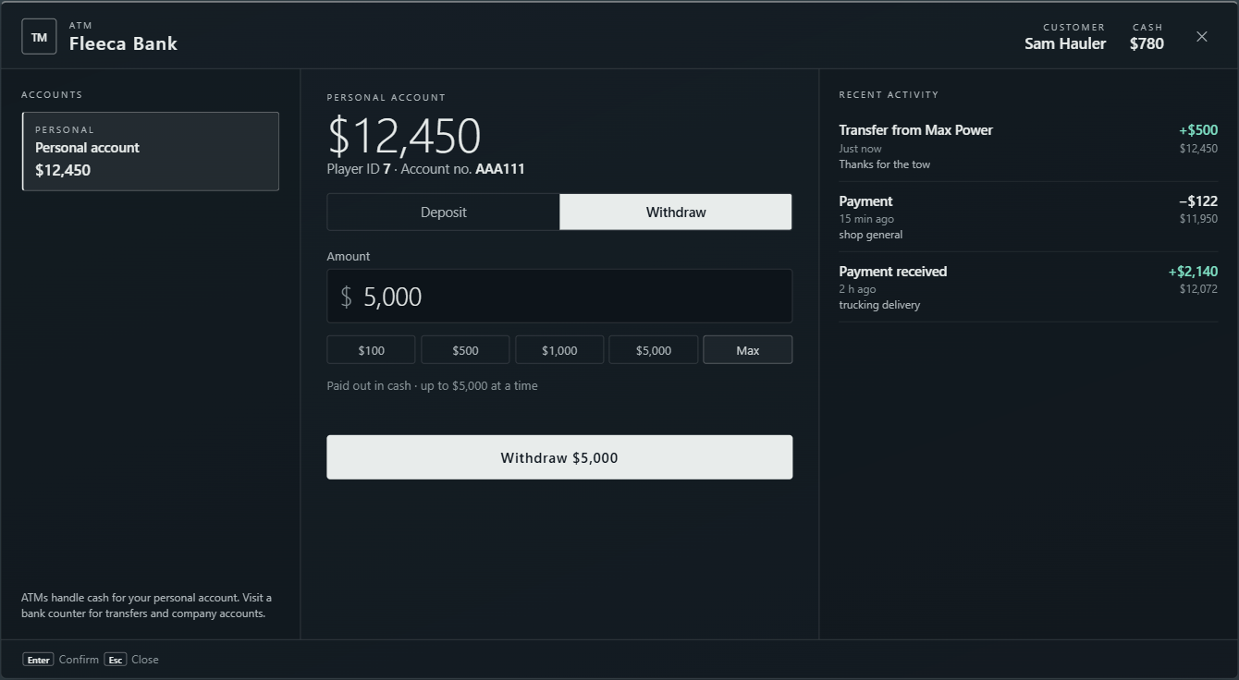1239x680 pixels.
Task: Switch to the Withdraw tab
Action: [x=676, y=212]
